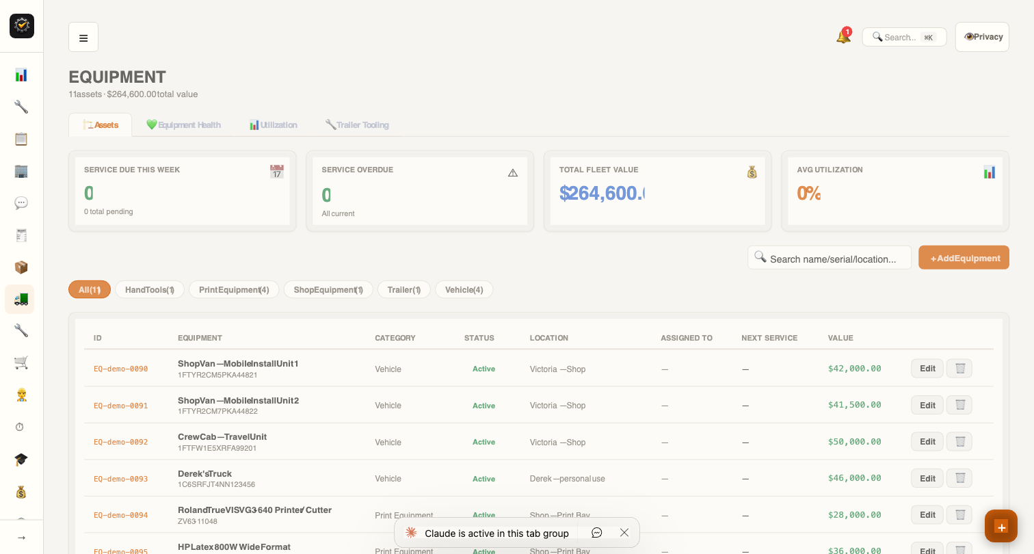Switch to the Utilization tab
1034x554 pixels.
pyautogui.click(x=273, y=124)
